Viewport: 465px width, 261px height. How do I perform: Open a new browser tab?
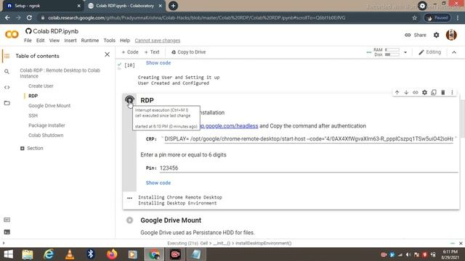click(173, 6)
